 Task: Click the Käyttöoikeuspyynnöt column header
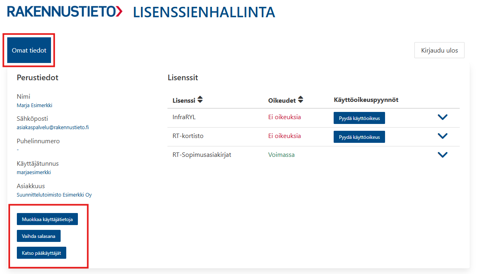[x=366, y=100]
